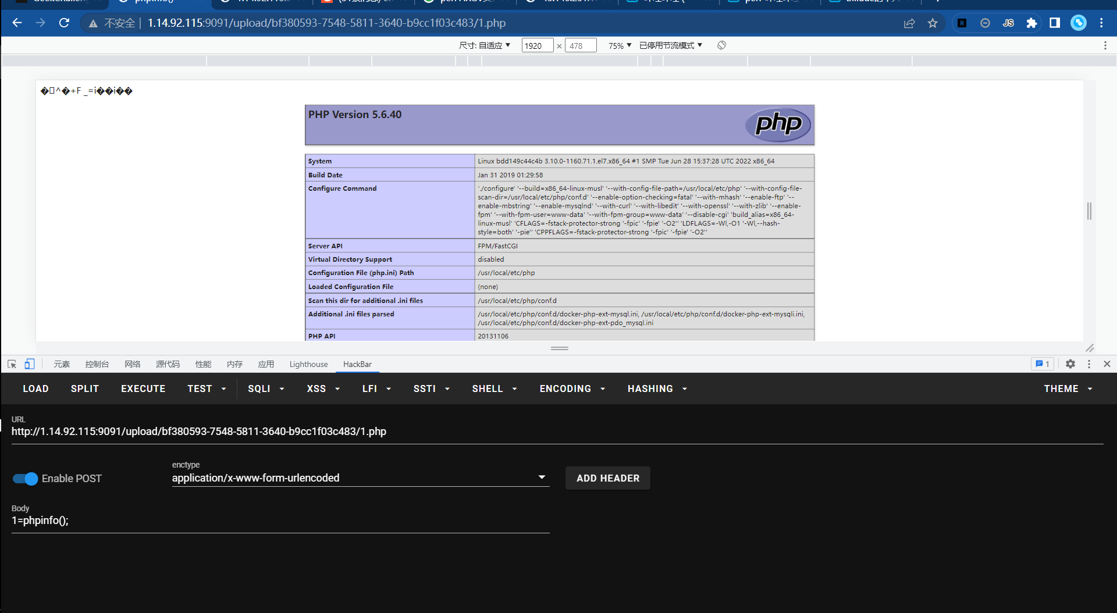Open the throttling mode dropdown

(671, 45)
